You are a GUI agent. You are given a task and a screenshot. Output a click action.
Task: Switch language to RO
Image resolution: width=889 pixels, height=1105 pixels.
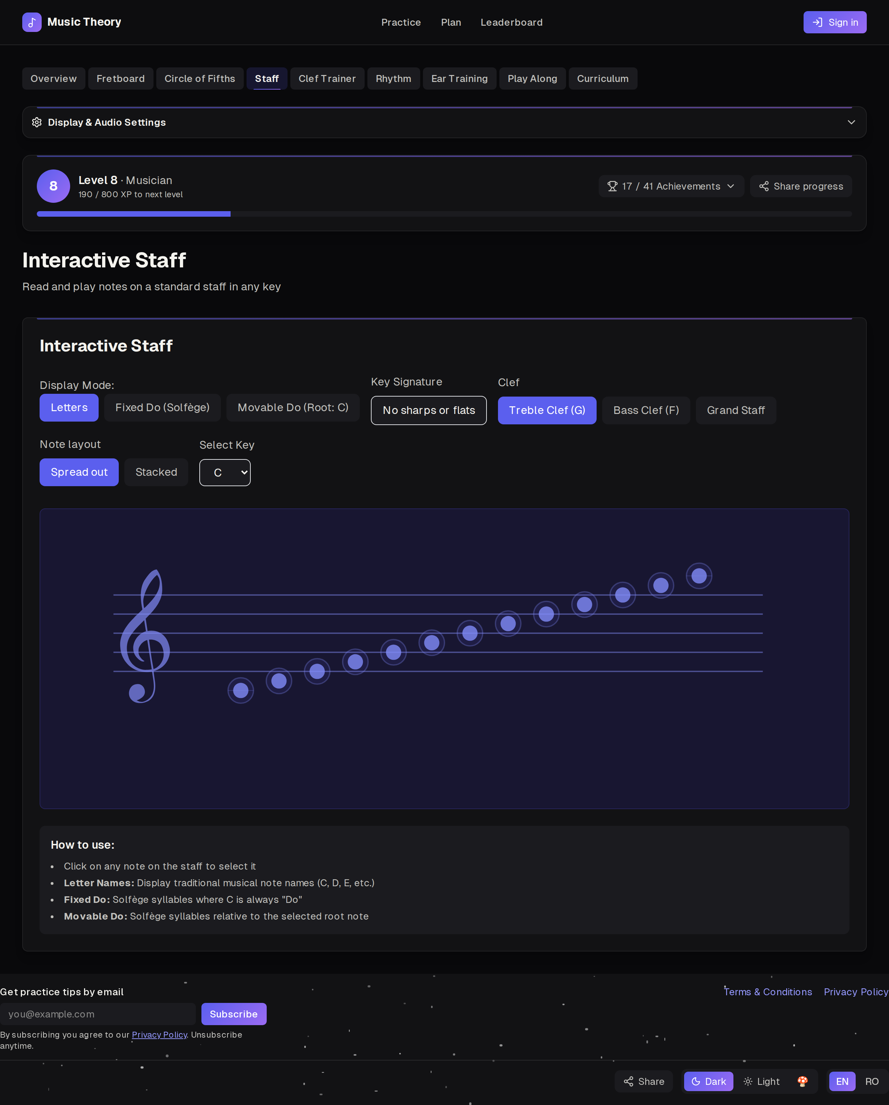872,1081
